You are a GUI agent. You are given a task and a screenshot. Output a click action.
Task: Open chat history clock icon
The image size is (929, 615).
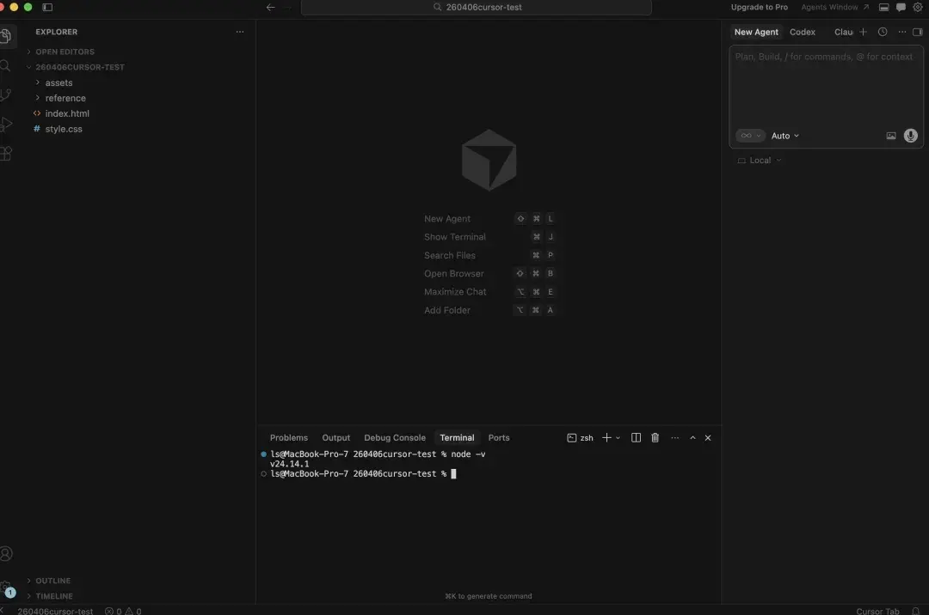pos(883,32)
